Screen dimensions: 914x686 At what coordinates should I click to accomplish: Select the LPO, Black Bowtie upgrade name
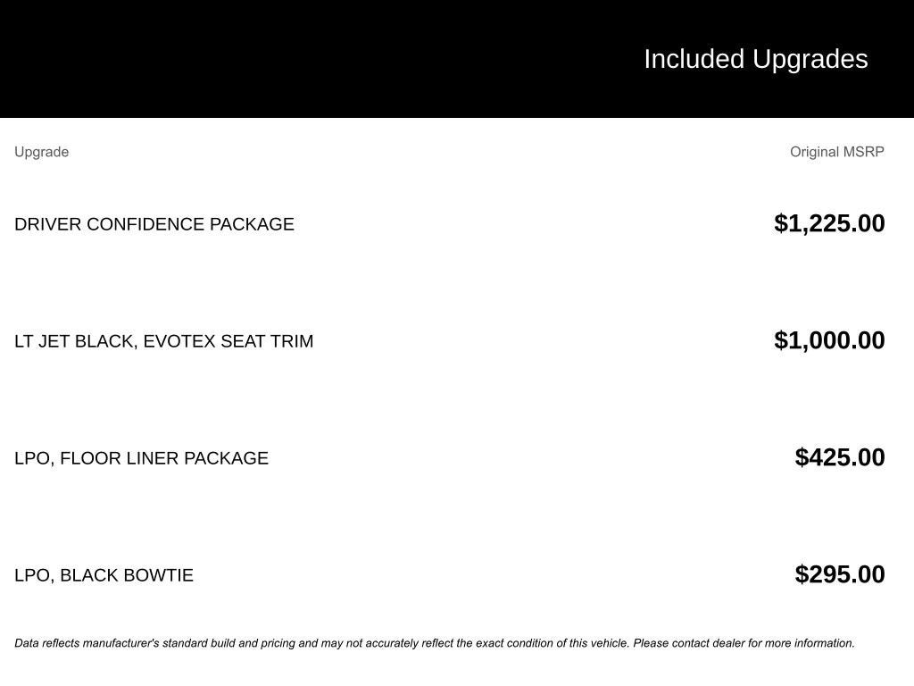coord(104,575)
